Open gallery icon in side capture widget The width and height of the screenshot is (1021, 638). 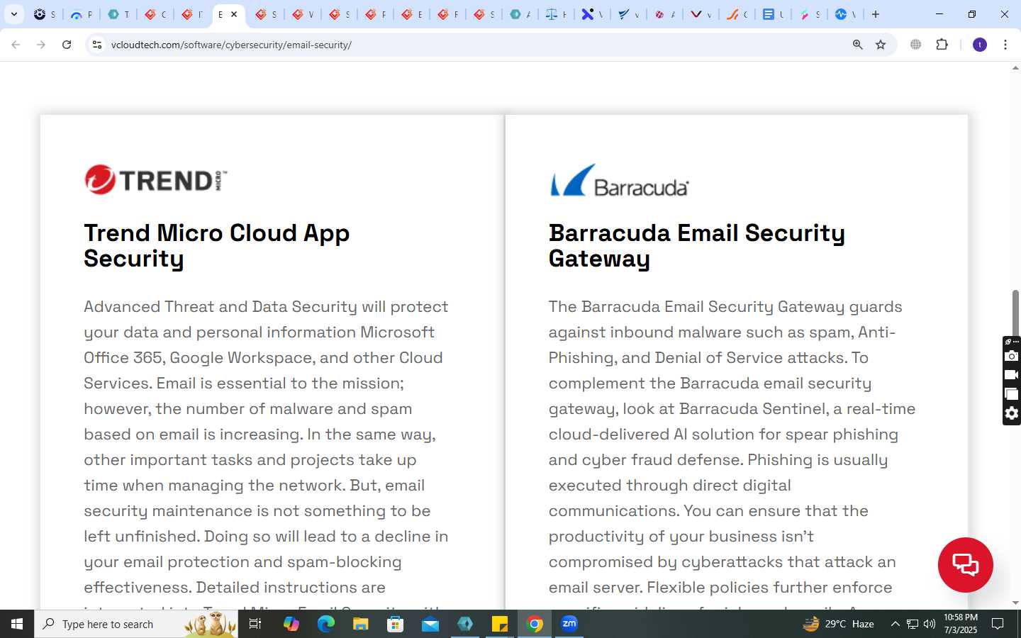coord(1012,394)
